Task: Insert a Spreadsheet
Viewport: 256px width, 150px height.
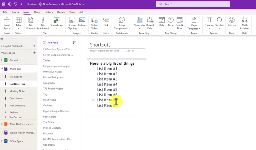Action: [57, 23]
